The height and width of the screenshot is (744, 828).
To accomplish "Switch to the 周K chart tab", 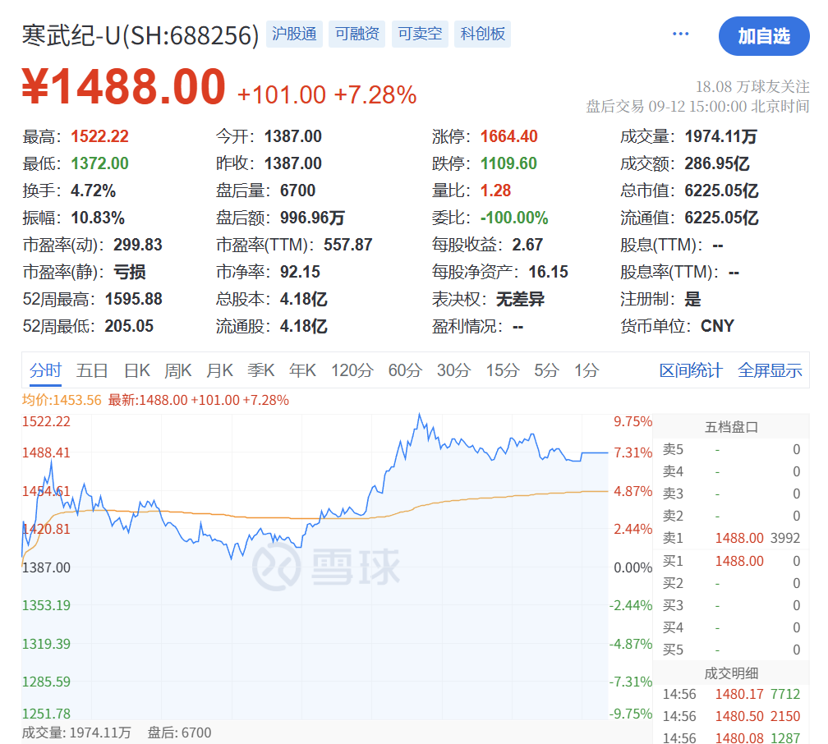I will coord(178,370).
